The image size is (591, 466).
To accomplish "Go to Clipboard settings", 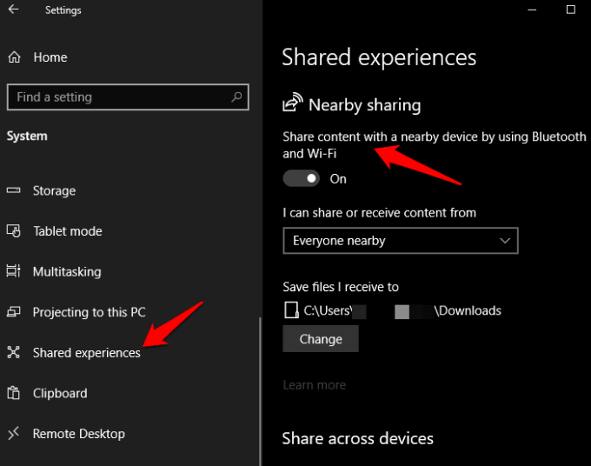I will click(x=60, y=393).
